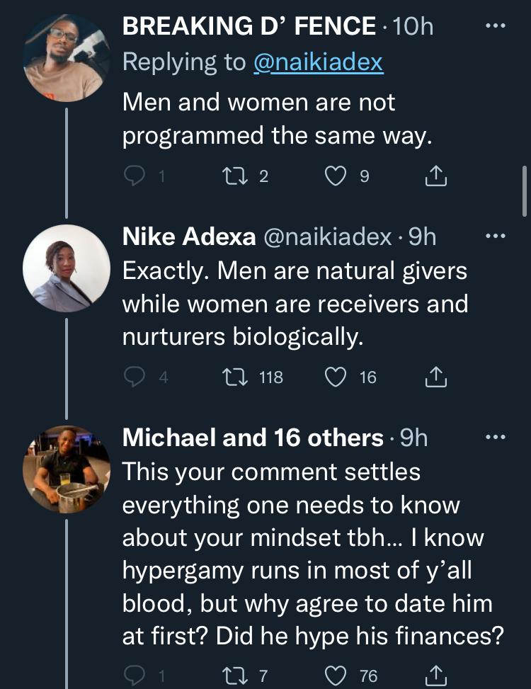Reply to Nike Adexa's tweet

point(135,377)
